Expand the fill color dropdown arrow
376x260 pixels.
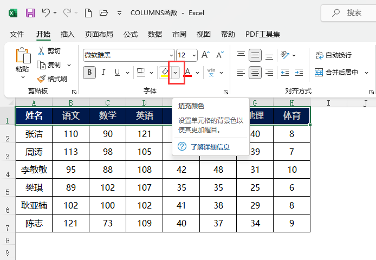[x=176, y=73]
